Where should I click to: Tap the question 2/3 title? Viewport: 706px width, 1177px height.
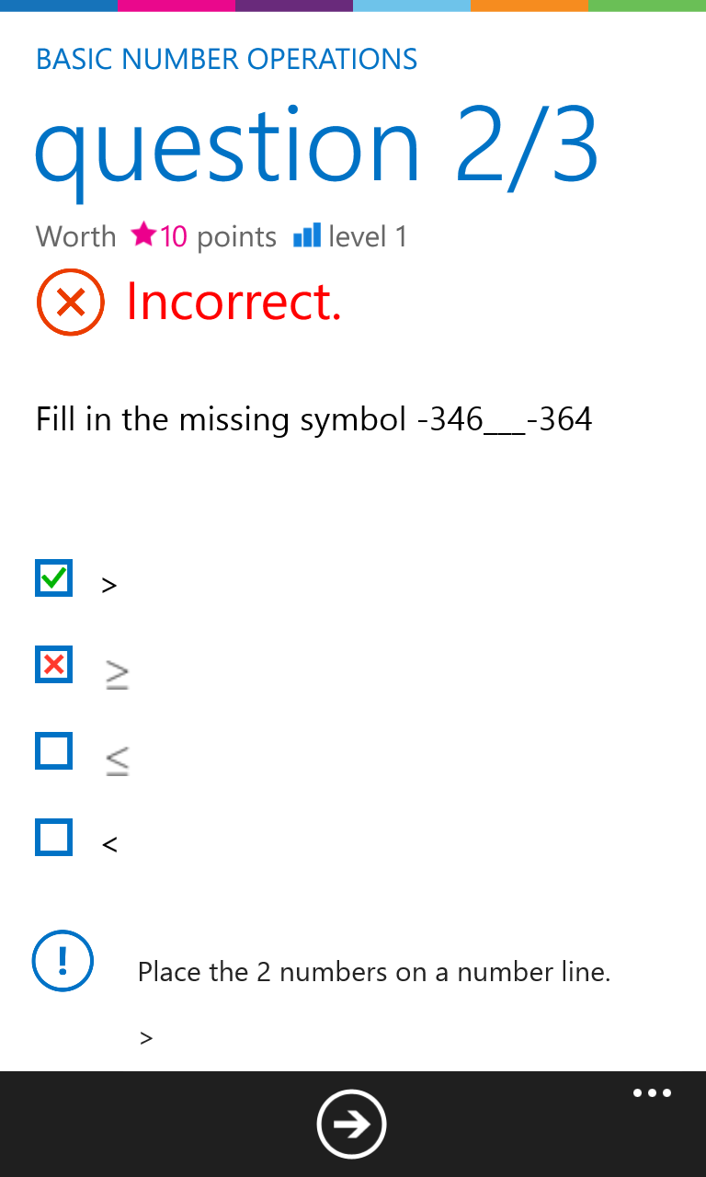tap(317, 145)
